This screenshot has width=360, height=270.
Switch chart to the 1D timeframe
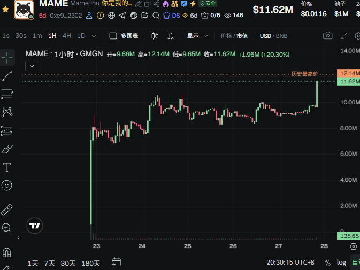(x=81, y=36)
